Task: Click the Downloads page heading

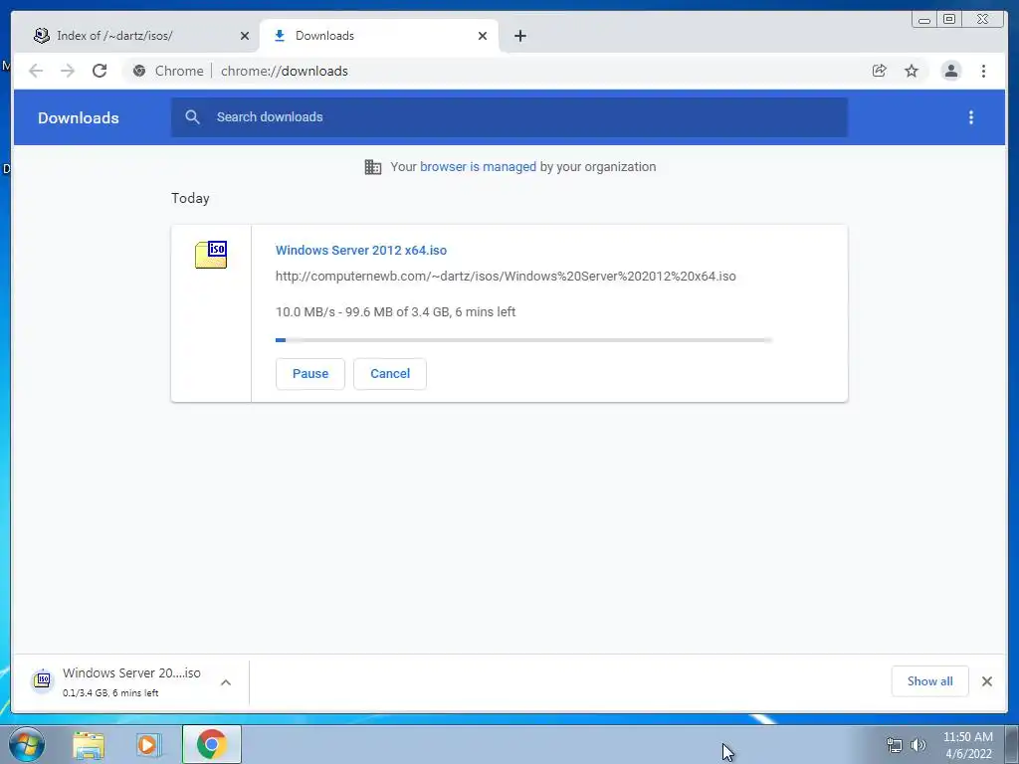Action: tap(78, 117)
